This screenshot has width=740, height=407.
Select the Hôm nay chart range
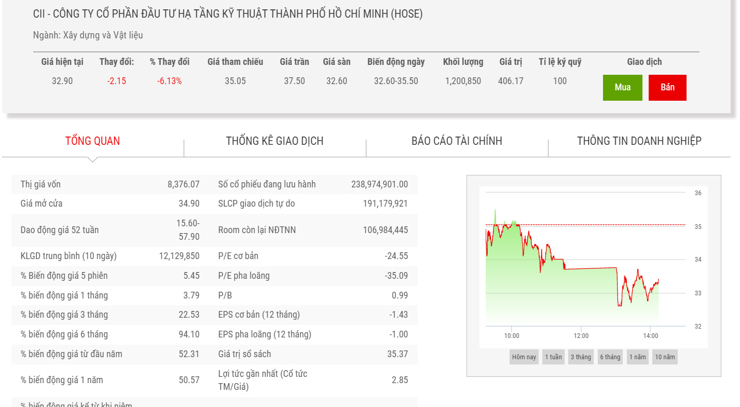(x=524, y=357)
